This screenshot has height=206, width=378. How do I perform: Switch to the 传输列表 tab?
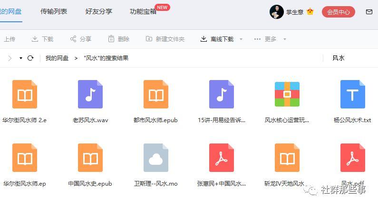tap(54, 11)
